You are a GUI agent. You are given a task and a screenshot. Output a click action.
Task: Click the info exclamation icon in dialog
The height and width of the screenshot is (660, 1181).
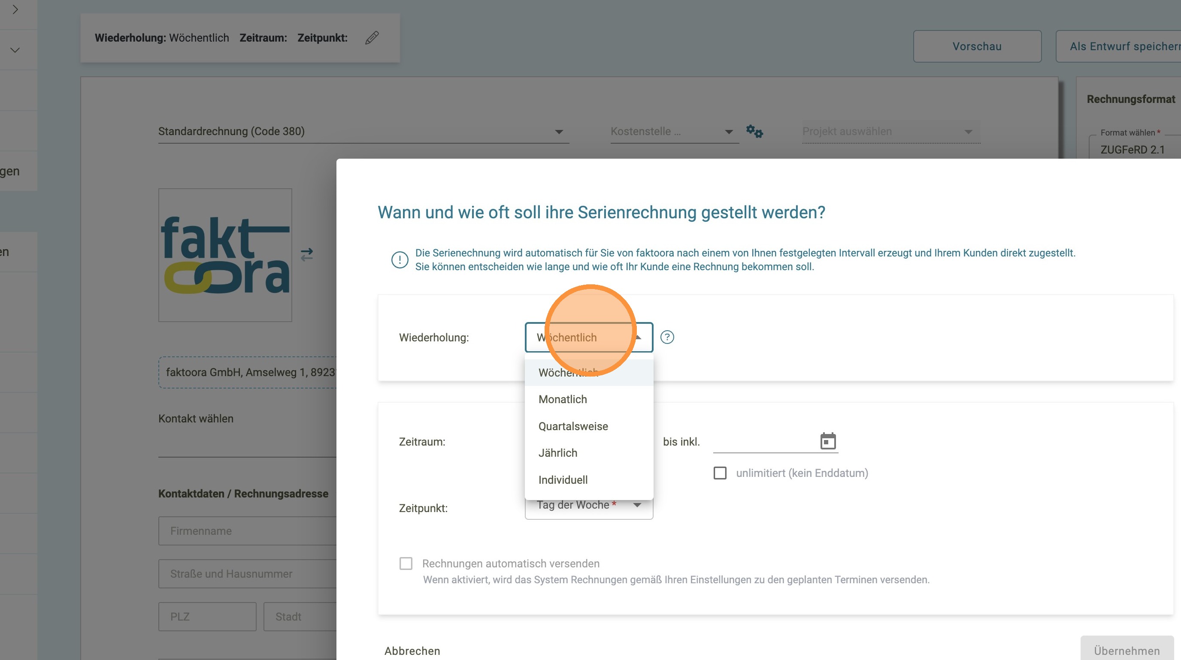pos(400,260)
